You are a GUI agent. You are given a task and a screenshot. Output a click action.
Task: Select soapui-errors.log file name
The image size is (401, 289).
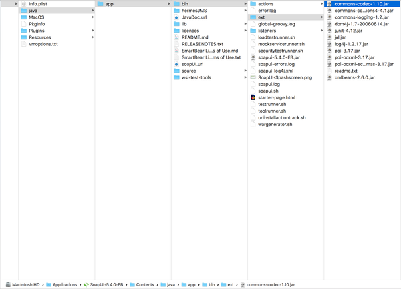click(x=276, y=64)
